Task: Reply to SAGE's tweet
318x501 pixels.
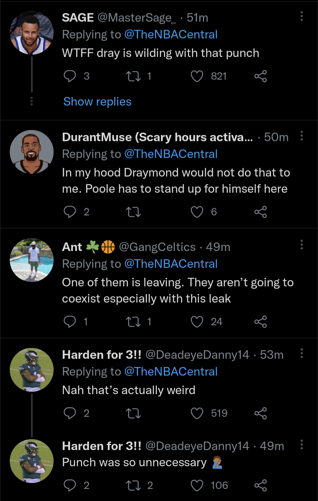Action: point(70,76)
